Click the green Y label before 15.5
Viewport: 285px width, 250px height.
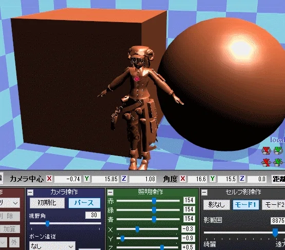pyautogui.click(x=213, y=179)
